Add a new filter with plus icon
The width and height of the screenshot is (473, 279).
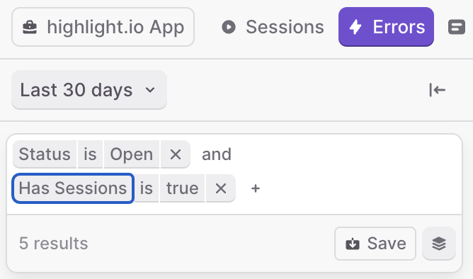coord(256,188)
